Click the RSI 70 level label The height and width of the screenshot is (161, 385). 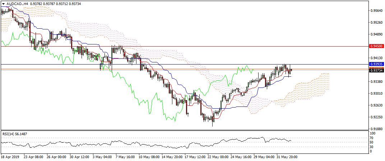pos(372,138)
